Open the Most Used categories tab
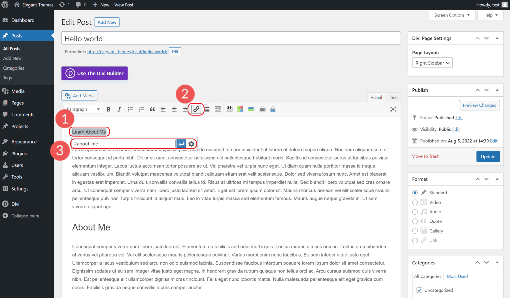This screenshot has width=510, height=298. pyautogui.click(x=457, y=276)
